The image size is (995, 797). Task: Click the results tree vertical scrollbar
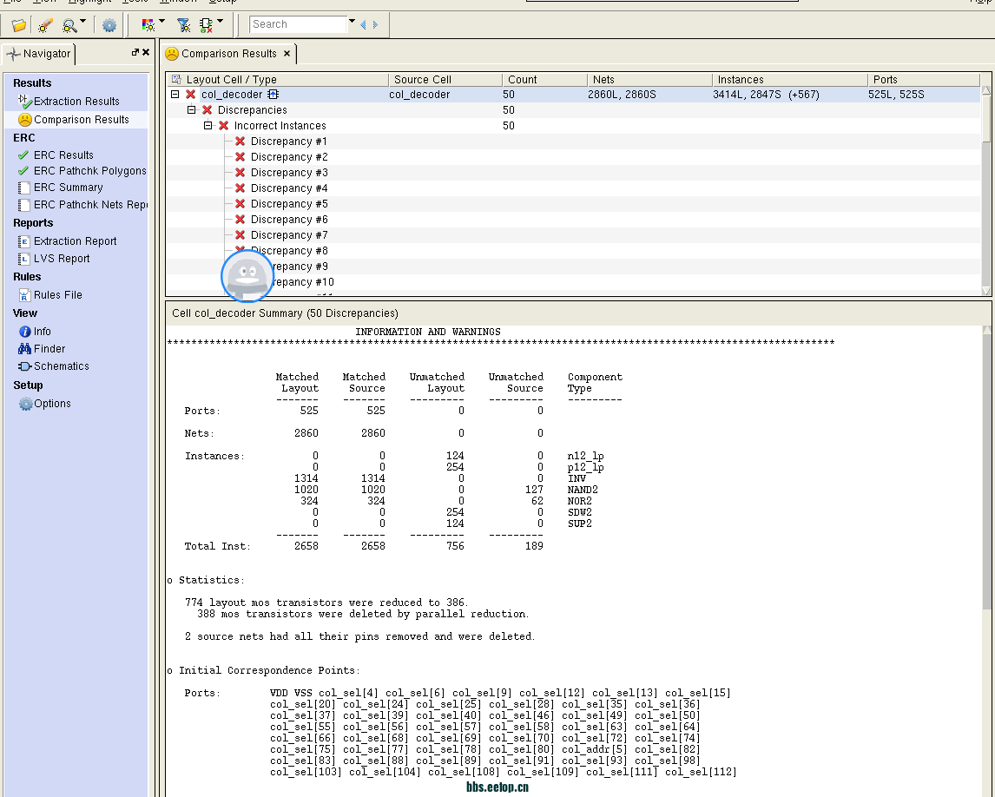986,190
